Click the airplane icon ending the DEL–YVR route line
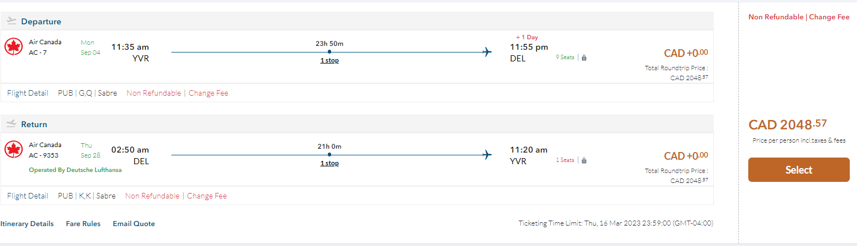Screen dimensions: 857x246 pos(487,155)
